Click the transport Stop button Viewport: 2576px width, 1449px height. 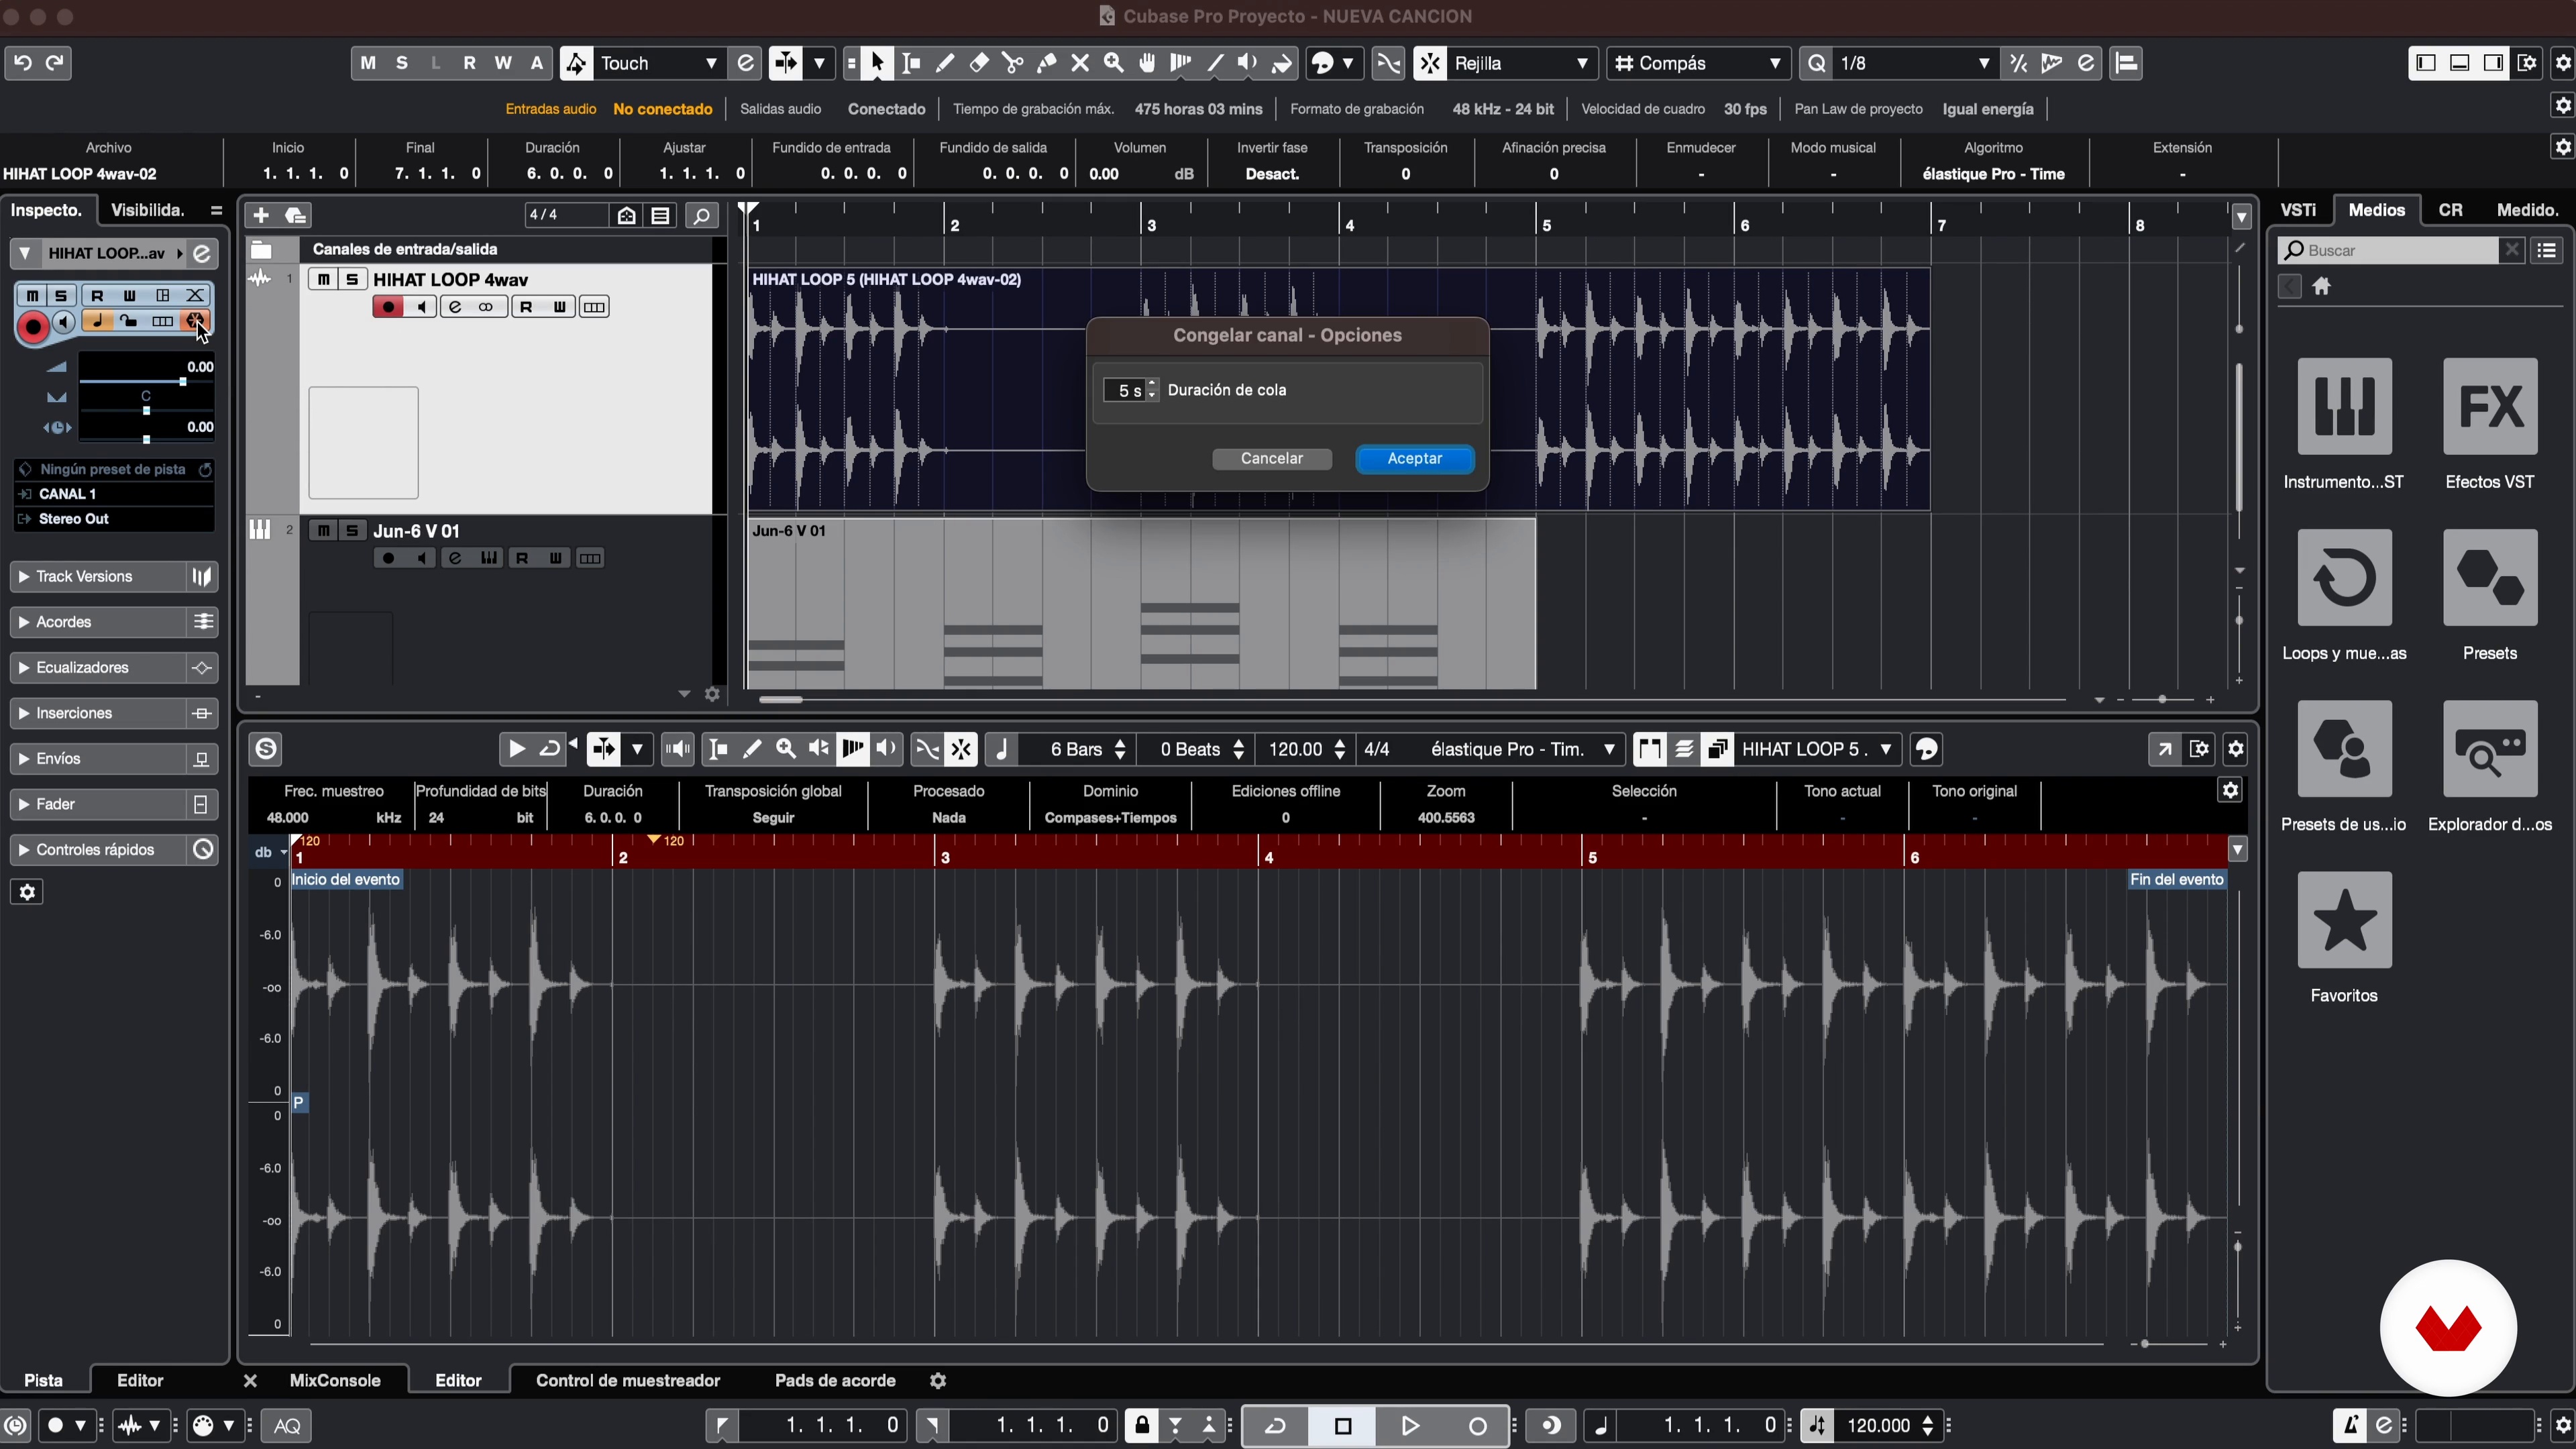[1343, 1426]
